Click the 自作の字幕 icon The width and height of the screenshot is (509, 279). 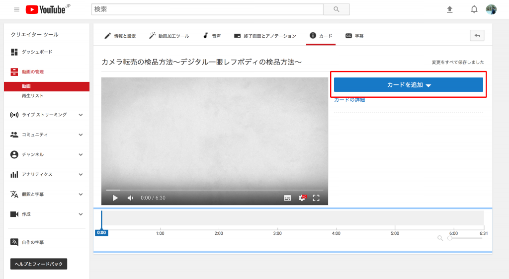[x=14, y=242]
